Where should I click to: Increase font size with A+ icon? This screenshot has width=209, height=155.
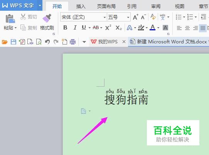pyautogui.click(x=136, y=17)
